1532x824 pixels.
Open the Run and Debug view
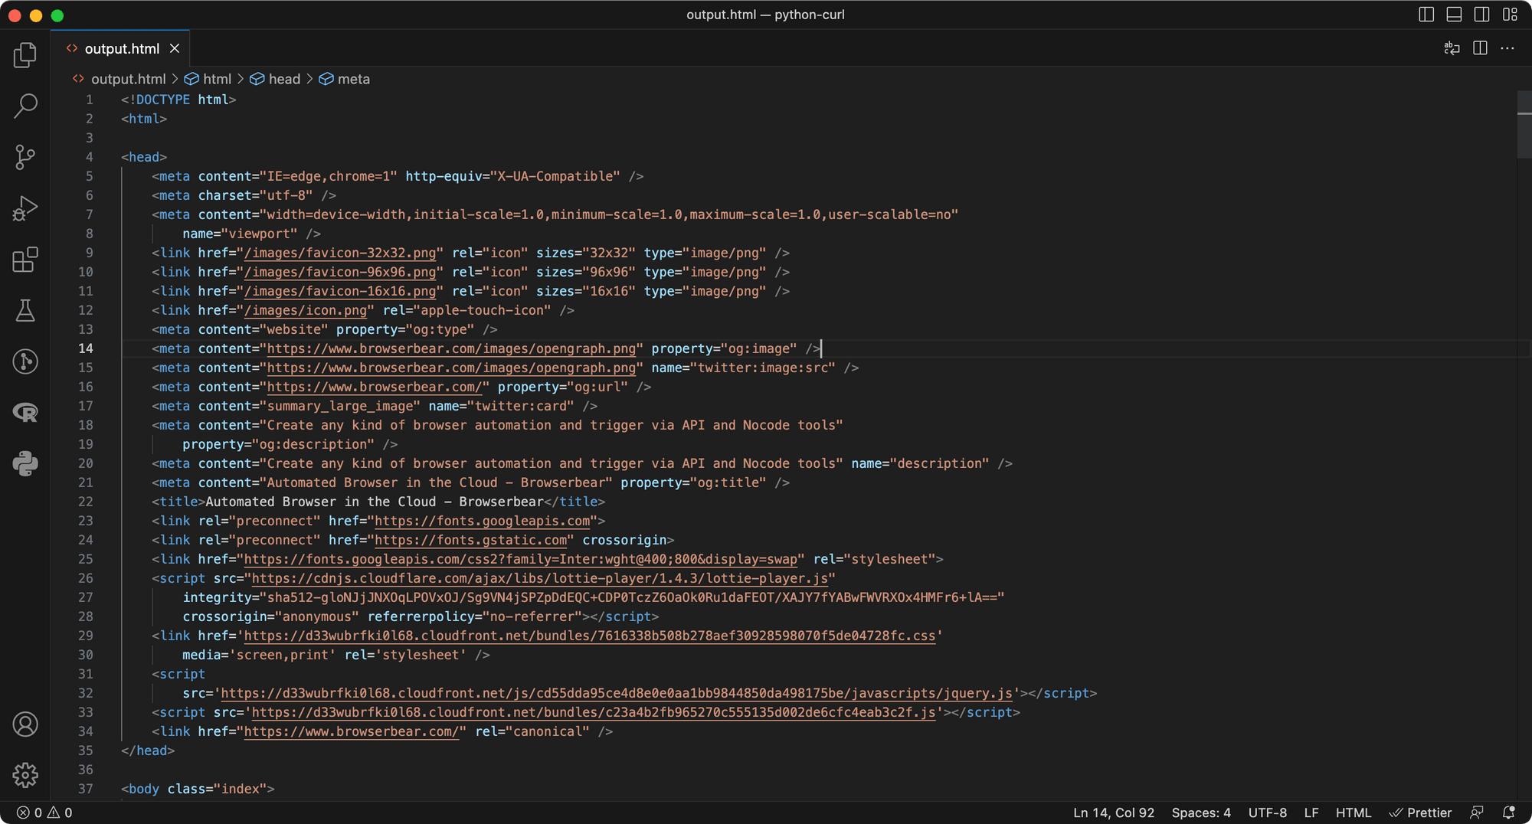click(x=25, y=208)
